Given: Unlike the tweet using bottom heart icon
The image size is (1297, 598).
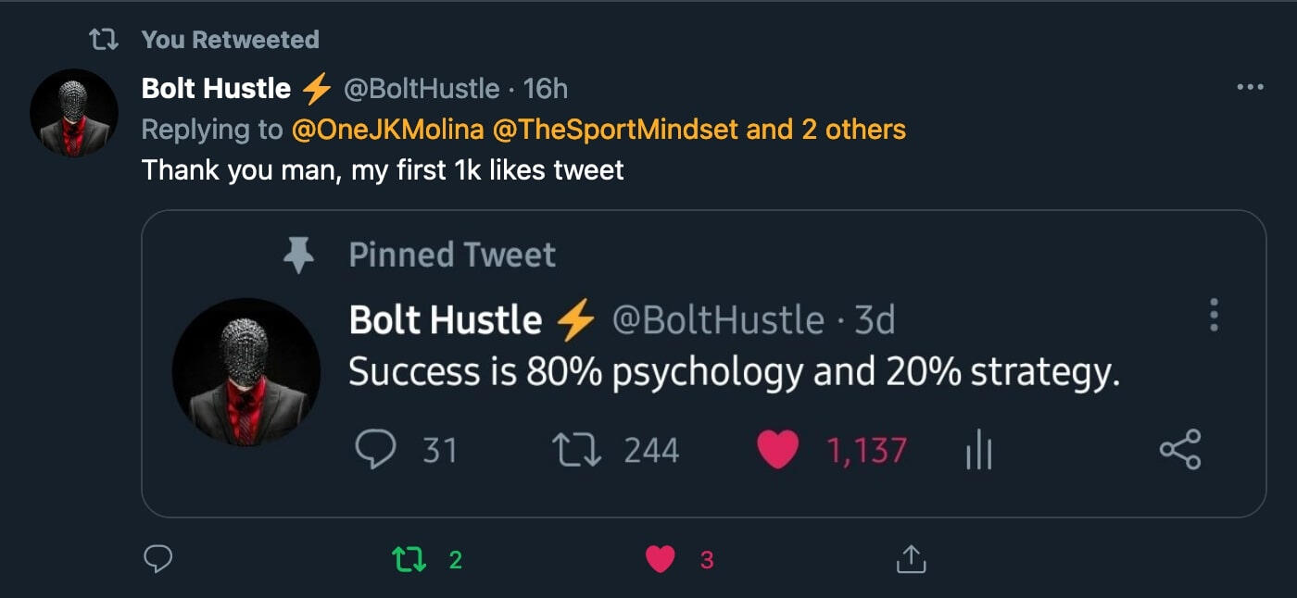Looking at the screenshot, I should click(x=660, y=559).
